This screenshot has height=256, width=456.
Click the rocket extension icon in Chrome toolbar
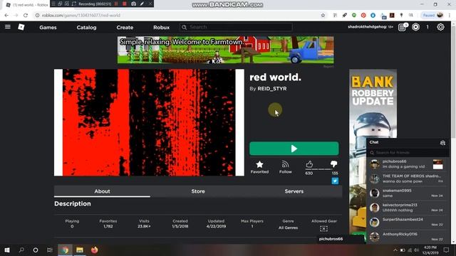(x=344, y=15)
